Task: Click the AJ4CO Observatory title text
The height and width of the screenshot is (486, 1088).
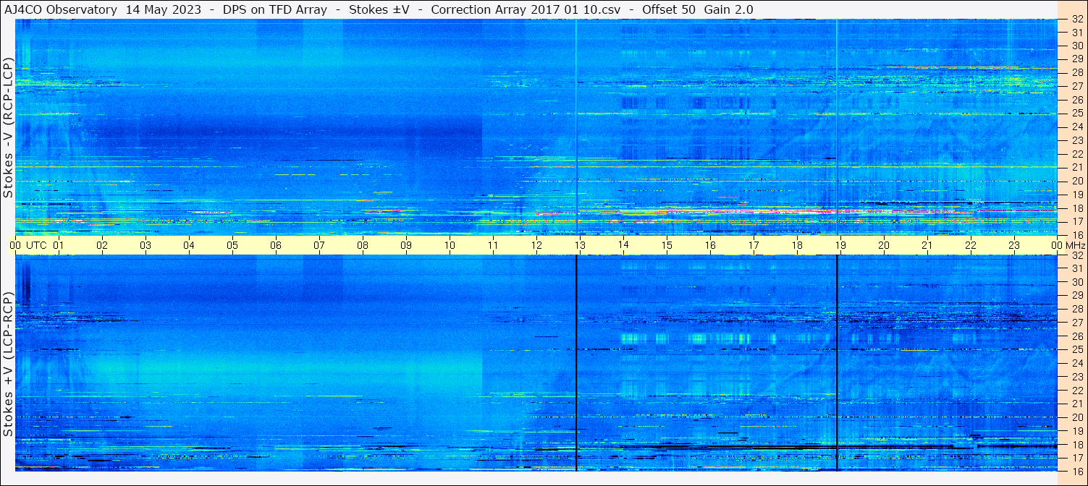Action: (x=61, y=9)
